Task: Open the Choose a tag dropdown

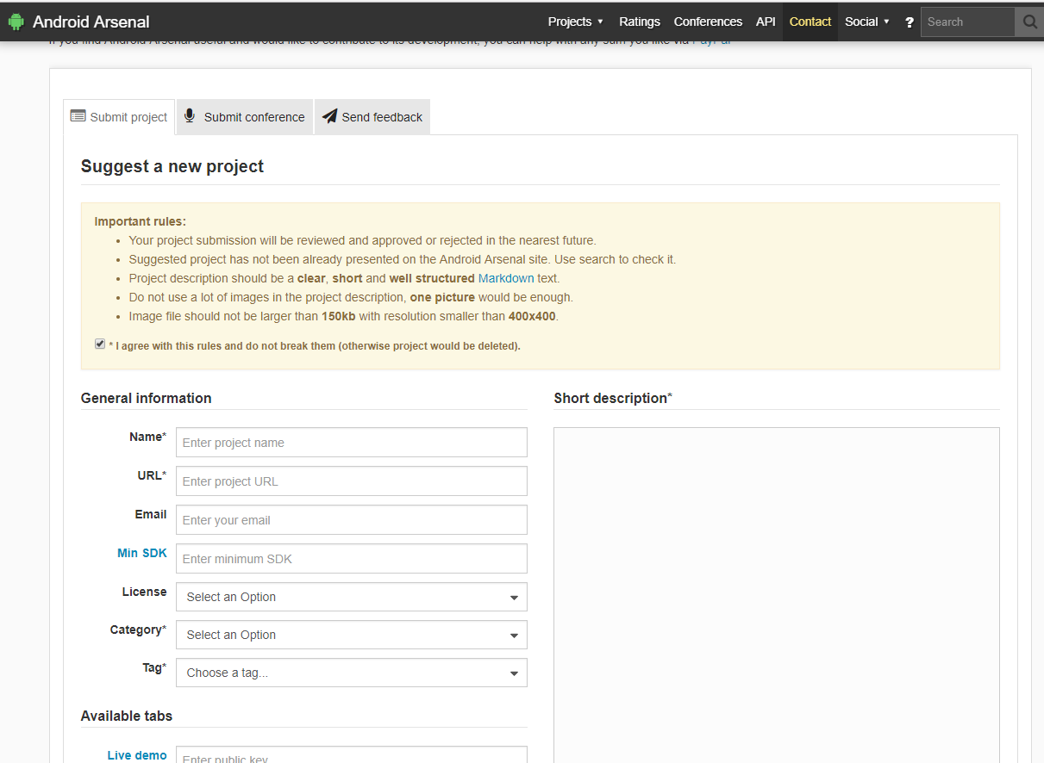Action: (351, 673)
